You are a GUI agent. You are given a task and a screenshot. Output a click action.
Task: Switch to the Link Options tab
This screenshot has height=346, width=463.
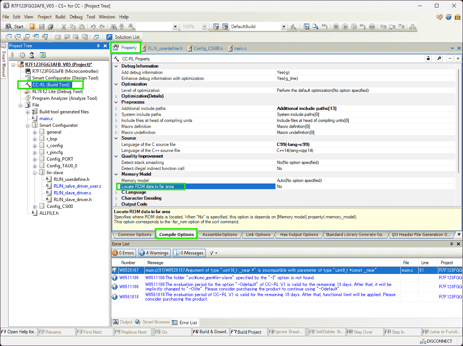click(258, 235)
